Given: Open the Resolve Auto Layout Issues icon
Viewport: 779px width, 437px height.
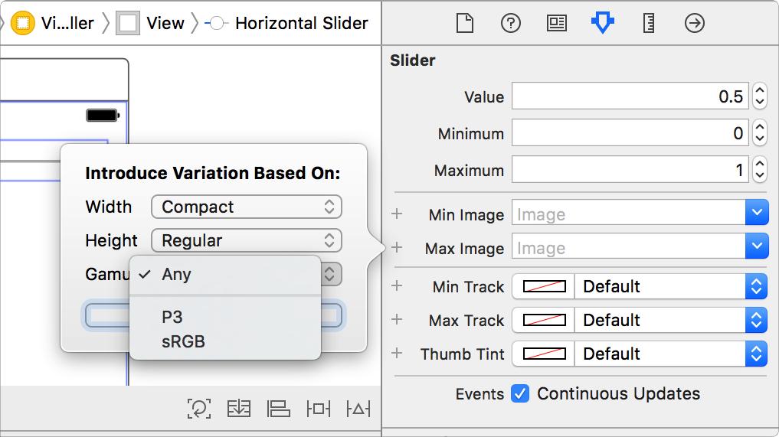Looking at the screenshot, I should coord(358,409).
